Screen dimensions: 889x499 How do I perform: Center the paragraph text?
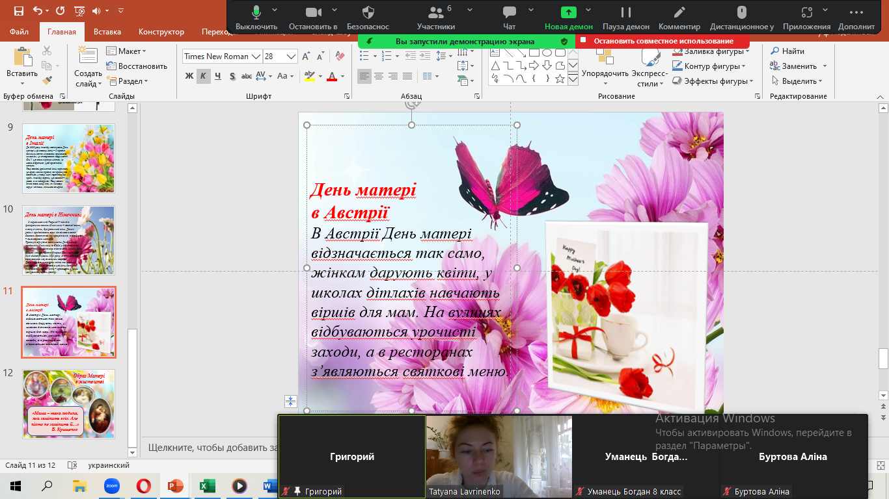point(379,76)
